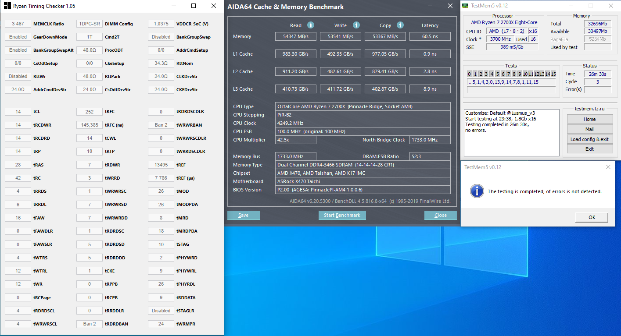
Task: Select the CPU Clock 4249.2 MHz field
Action: coord(363,123)
